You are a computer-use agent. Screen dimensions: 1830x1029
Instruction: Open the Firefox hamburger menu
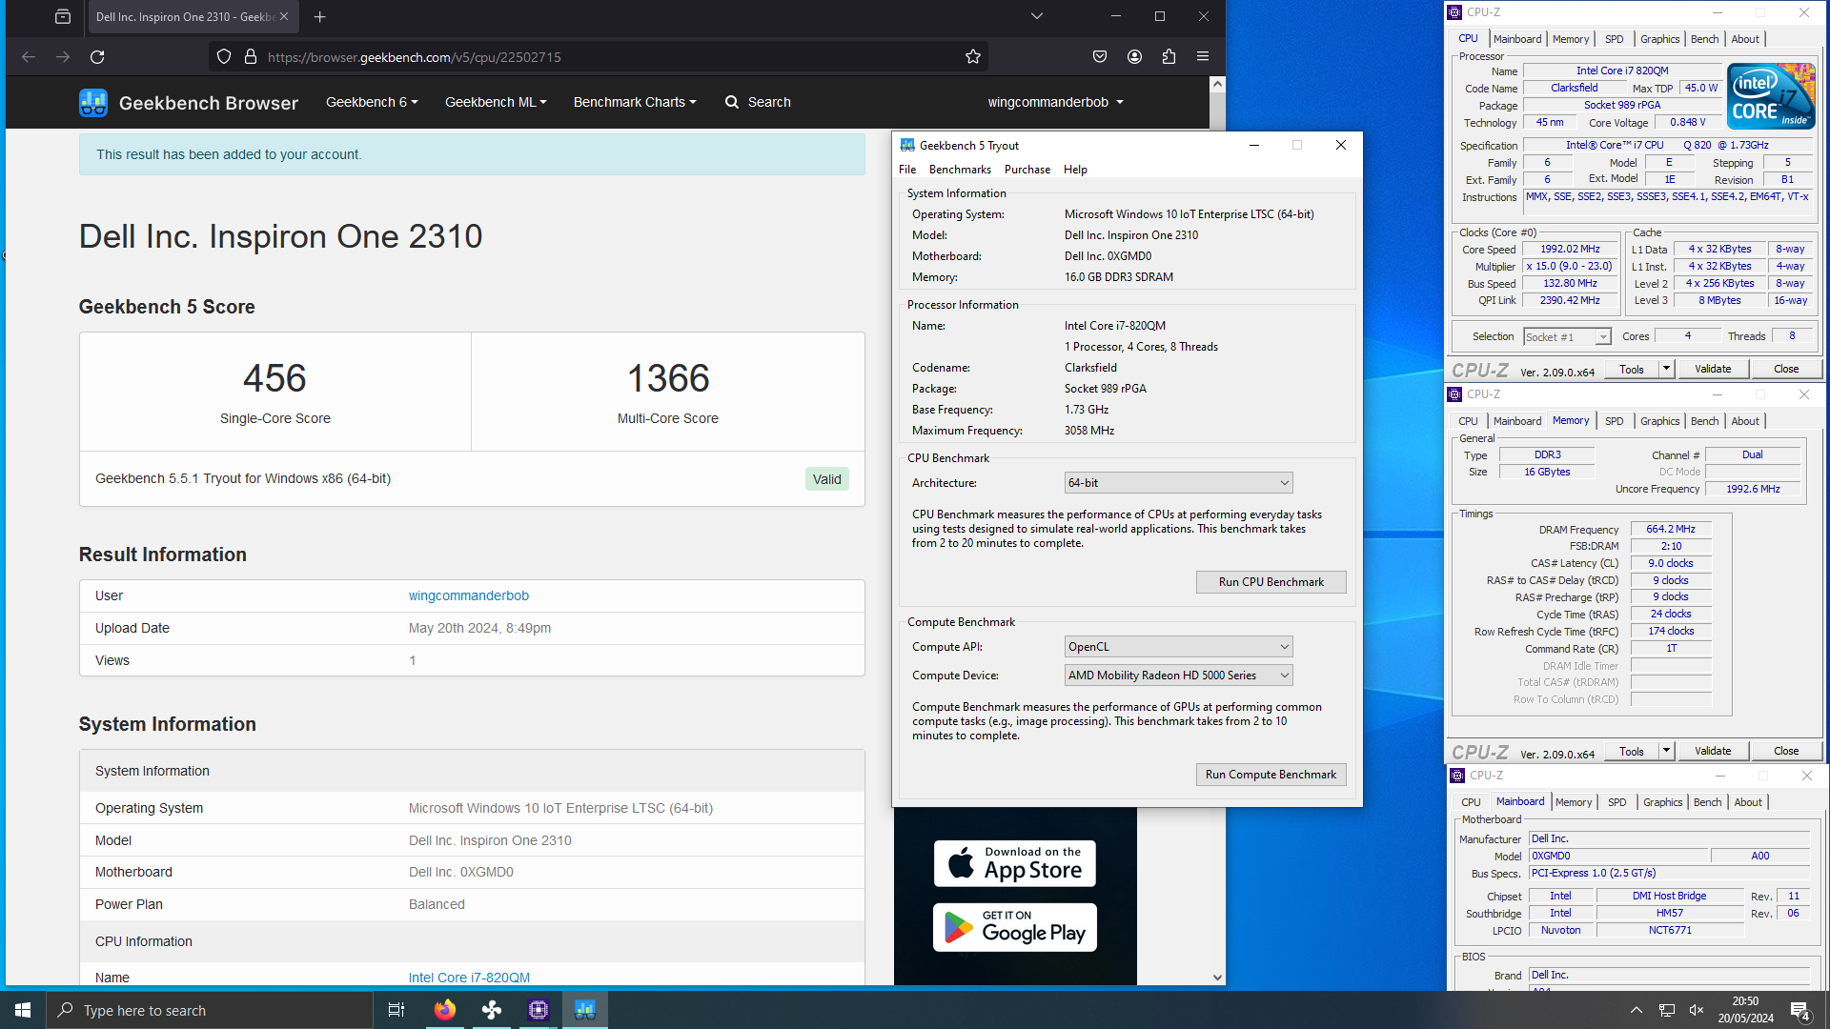click(x=1203, y=57)
